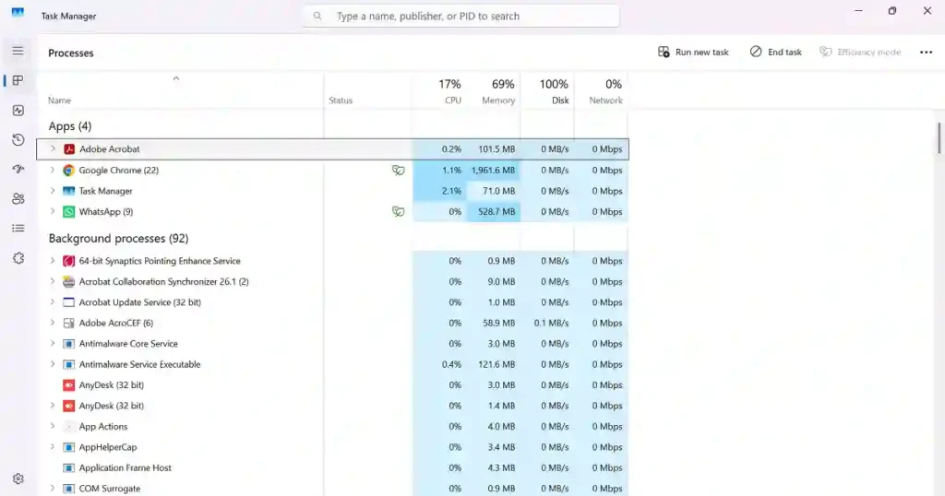Click Adobe Acrobat's 101.5 MB memory value

(x=496, y=149)
